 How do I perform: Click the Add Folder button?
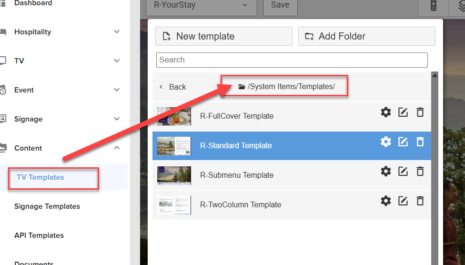coord(366,36)
